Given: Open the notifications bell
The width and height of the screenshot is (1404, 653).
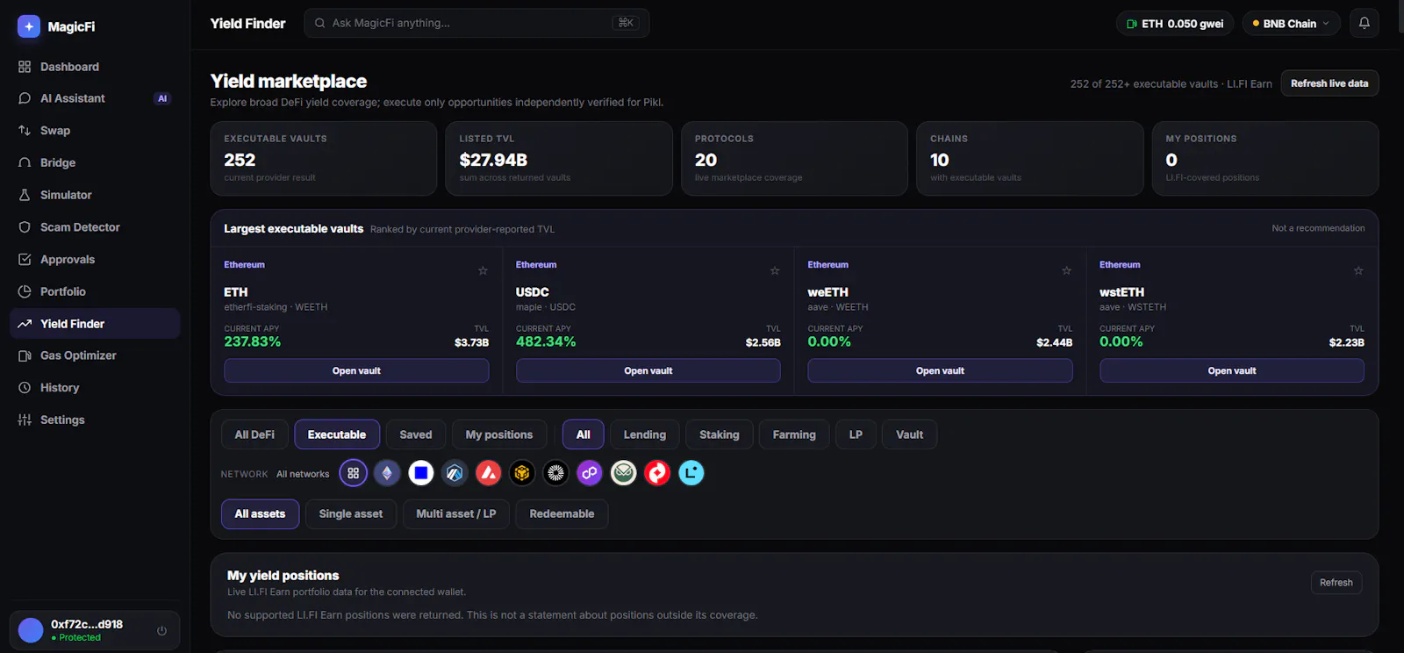Looking at the screenshot, I should click(x=1364, y=23).
